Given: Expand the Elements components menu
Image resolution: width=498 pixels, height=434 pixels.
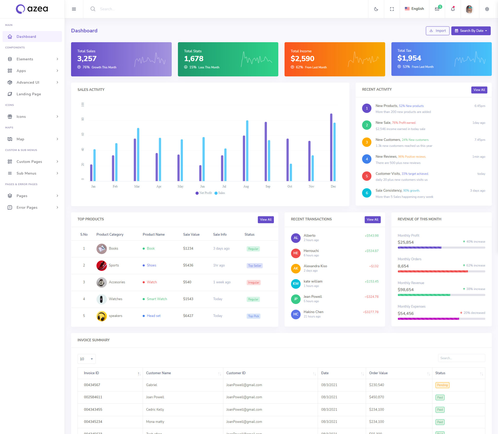Looking at the screenshot, I should pos(32,59).
